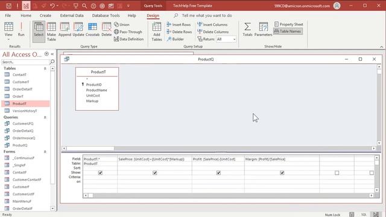386x217 pixels.
Task: Click the Undo icon in title bar
Action: click(x=52, y=5)
